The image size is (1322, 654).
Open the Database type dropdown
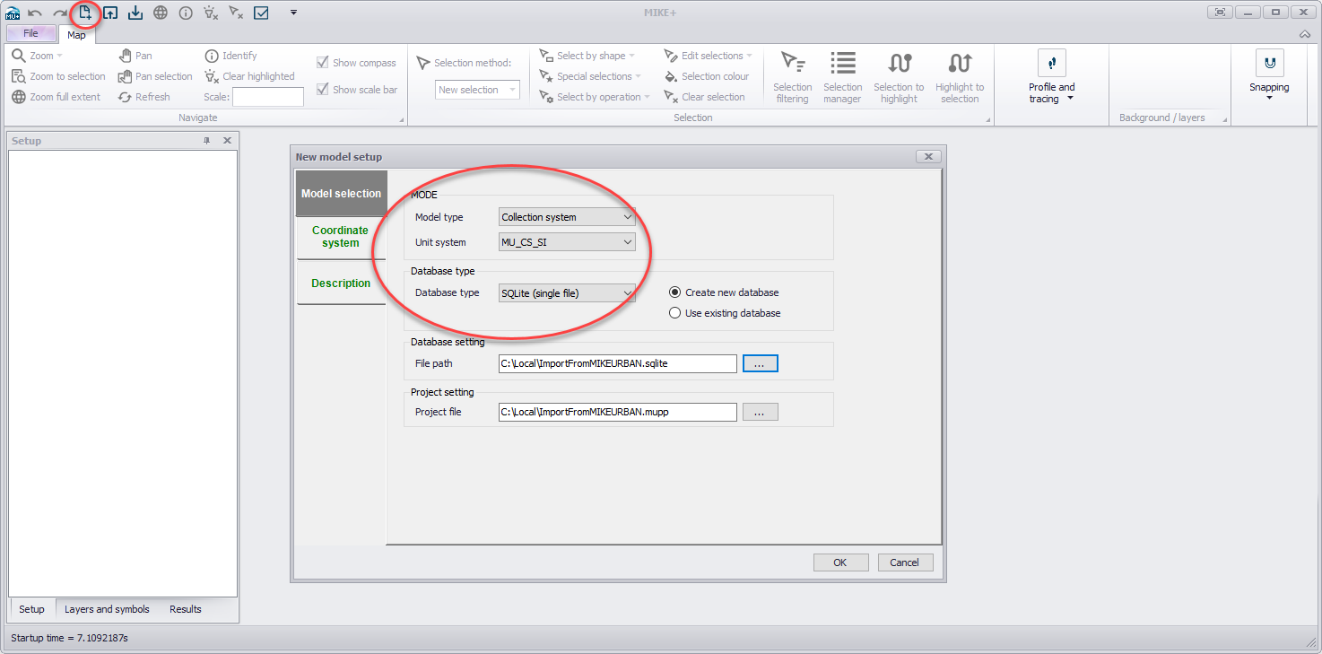pos(567,292)
